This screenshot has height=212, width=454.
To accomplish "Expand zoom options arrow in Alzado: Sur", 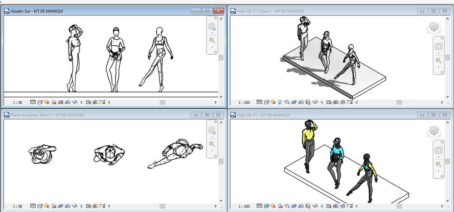I will [212, 47].
